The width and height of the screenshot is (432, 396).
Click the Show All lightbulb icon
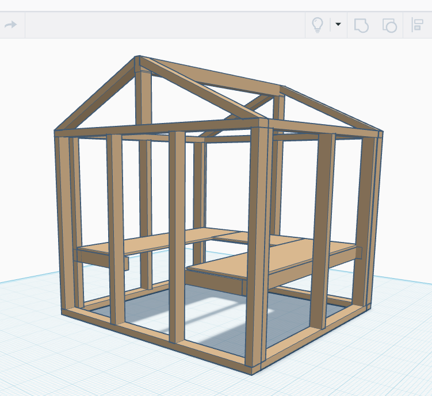click(317, 25)
